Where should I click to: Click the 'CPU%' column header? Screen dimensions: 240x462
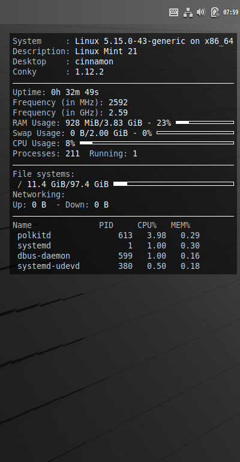pyautogui.click(x=147, y=225)
